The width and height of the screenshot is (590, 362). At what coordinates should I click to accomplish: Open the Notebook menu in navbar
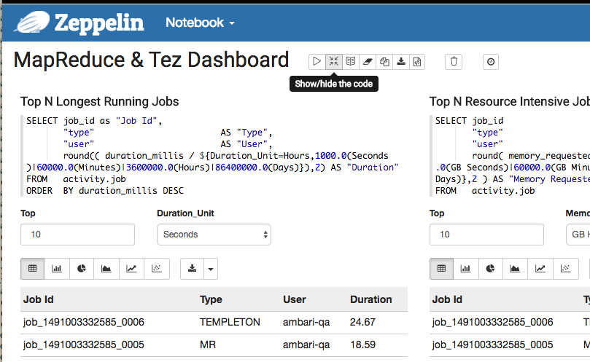[x=200, y=23]
